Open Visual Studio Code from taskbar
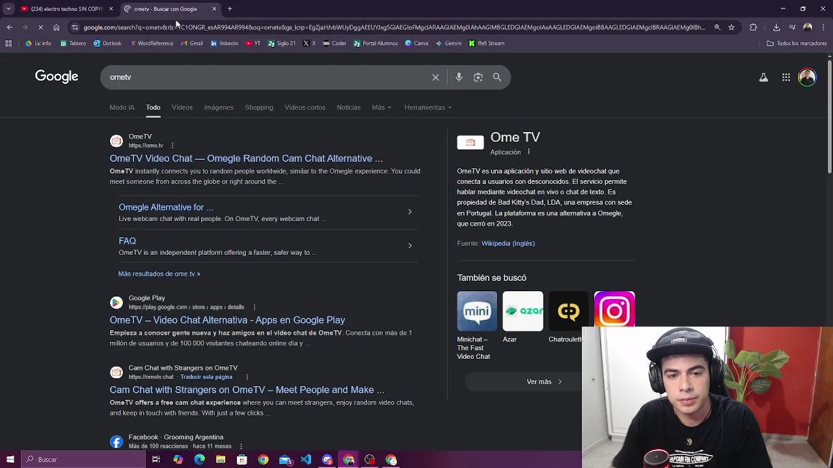 click(306, 460)
